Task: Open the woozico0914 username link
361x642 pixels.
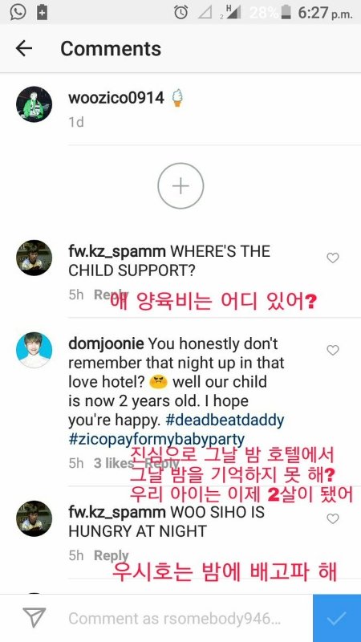Action: (116, 98)
